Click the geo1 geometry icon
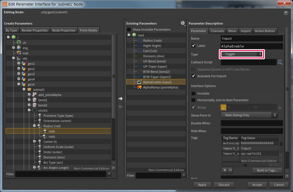 click(x=24, y=64)
